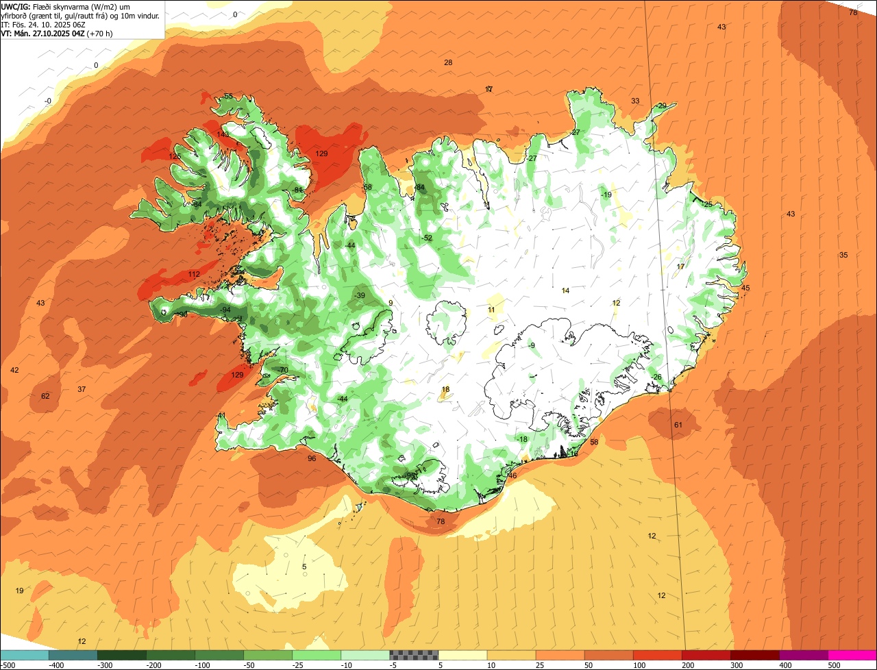Click the map value '-52' in northern Iceland

pyautogui.click(x=427, y=238)
